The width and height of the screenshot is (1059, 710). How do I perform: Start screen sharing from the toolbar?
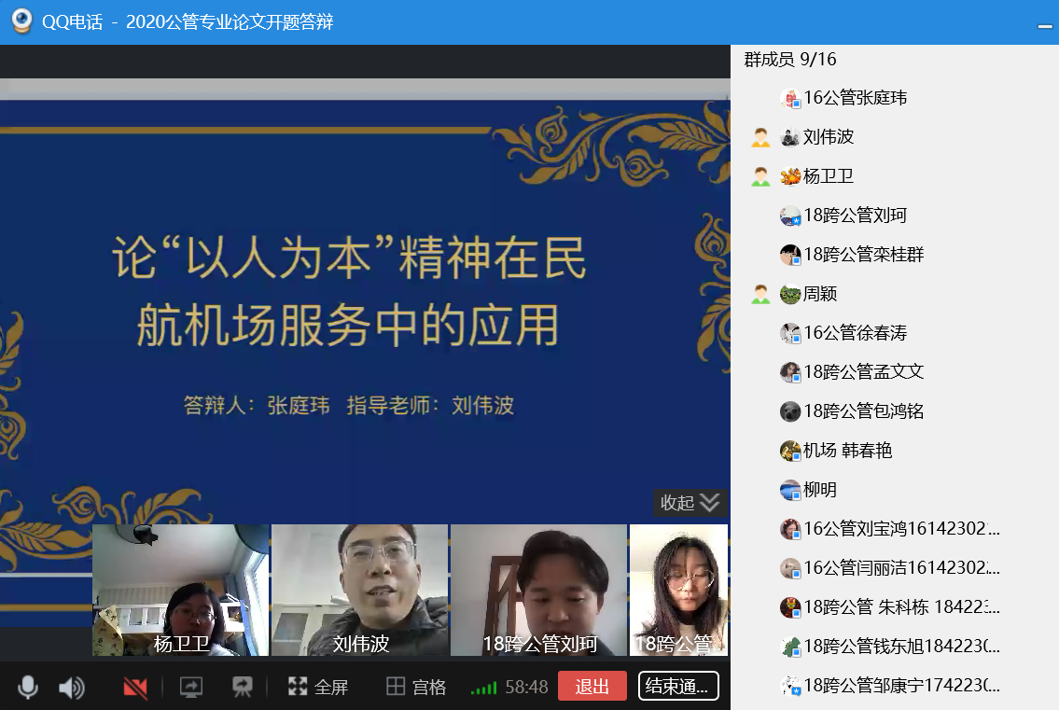point(190,688)
